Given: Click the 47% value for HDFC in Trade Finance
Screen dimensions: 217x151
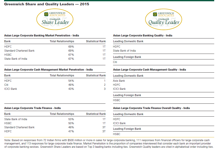Looking at the screenshot, I should click(71, 131).
